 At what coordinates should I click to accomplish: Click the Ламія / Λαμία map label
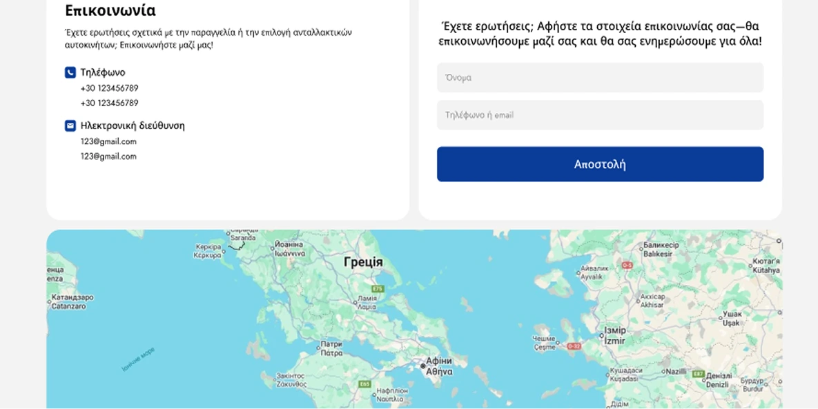[x=367, y=302]
